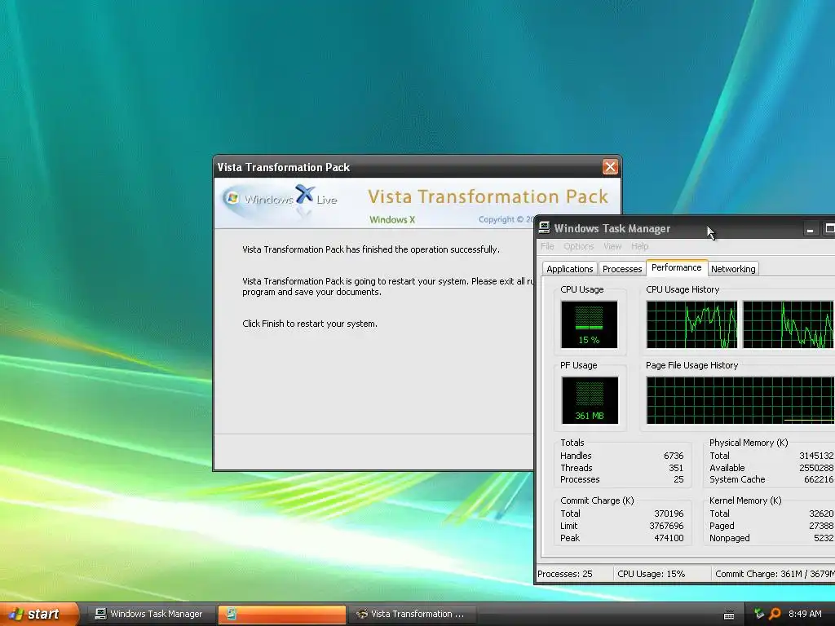Click the Kernel Memory Paged label
Viewport: 835px width, 626px height.
pos(722,526)
